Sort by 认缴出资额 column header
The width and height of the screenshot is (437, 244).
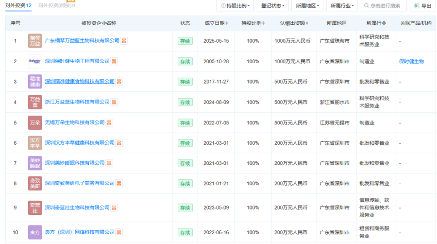(294, 23)
